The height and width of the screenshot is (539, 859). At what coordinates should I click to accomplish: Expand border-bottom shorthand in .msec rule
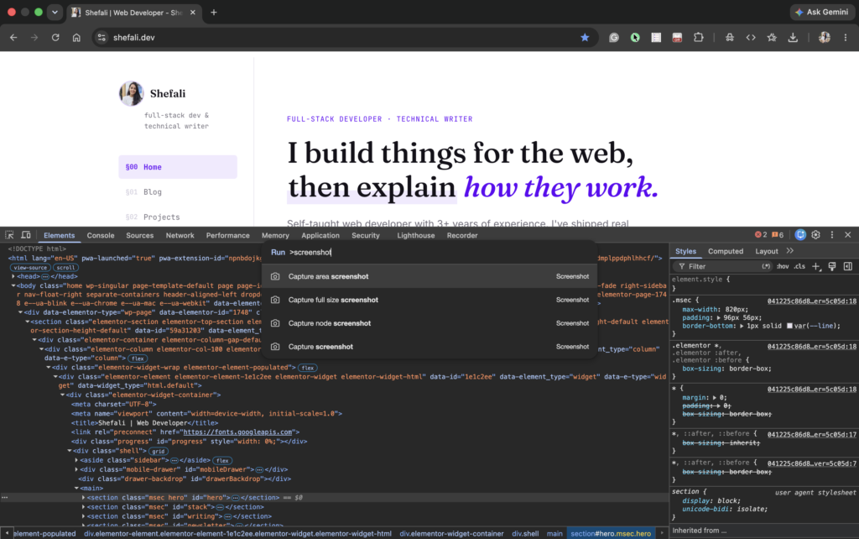742,326
